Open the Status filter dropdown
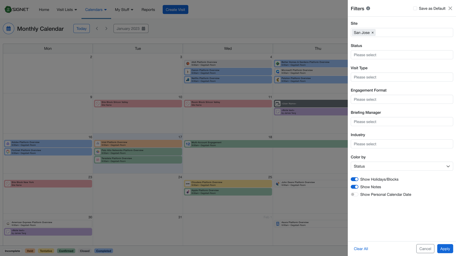The image size is (456, 256). click(402, 55)
